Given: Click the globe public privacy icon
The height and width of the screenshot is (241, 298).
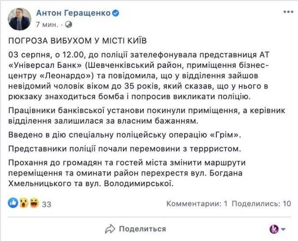Looking at the screenshot, I should (68, 24).
